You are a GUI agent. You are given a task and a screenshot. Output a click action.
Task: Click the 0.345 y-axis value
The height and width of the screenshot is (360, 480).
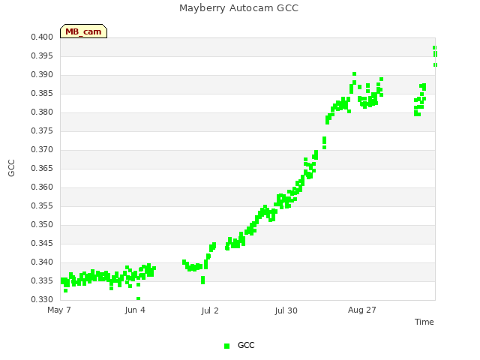tap(42, 243)
